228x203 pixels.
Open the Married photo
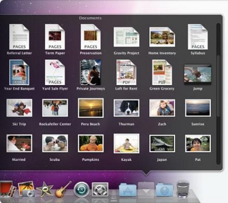click(19, 143)
